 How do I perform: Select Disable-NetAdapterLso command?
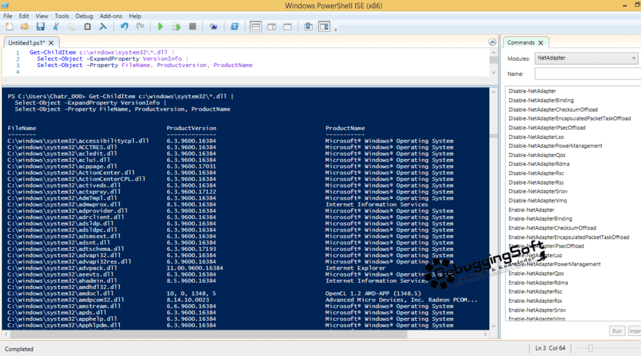pyautogui.click(x=536, y=137)
